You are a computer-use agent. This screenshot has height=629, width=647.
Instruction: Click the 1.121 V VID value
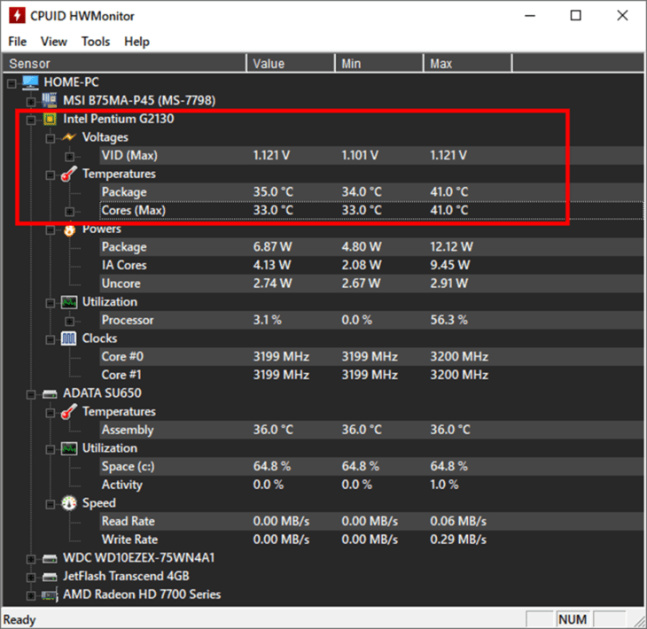[271, 155]
